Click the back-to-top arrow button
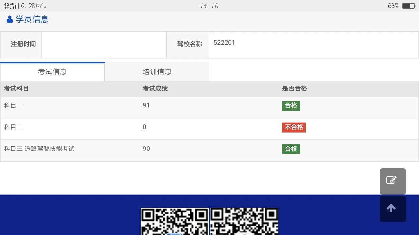 click(x=392, y=209)
